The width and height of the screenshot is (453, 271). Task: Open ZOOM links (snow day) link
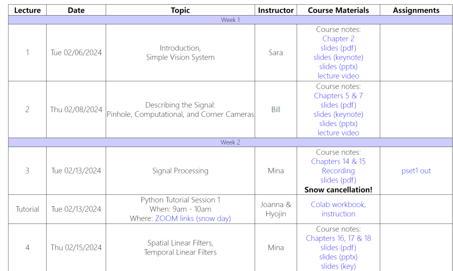pyautogui.click(x=193, y=218)
